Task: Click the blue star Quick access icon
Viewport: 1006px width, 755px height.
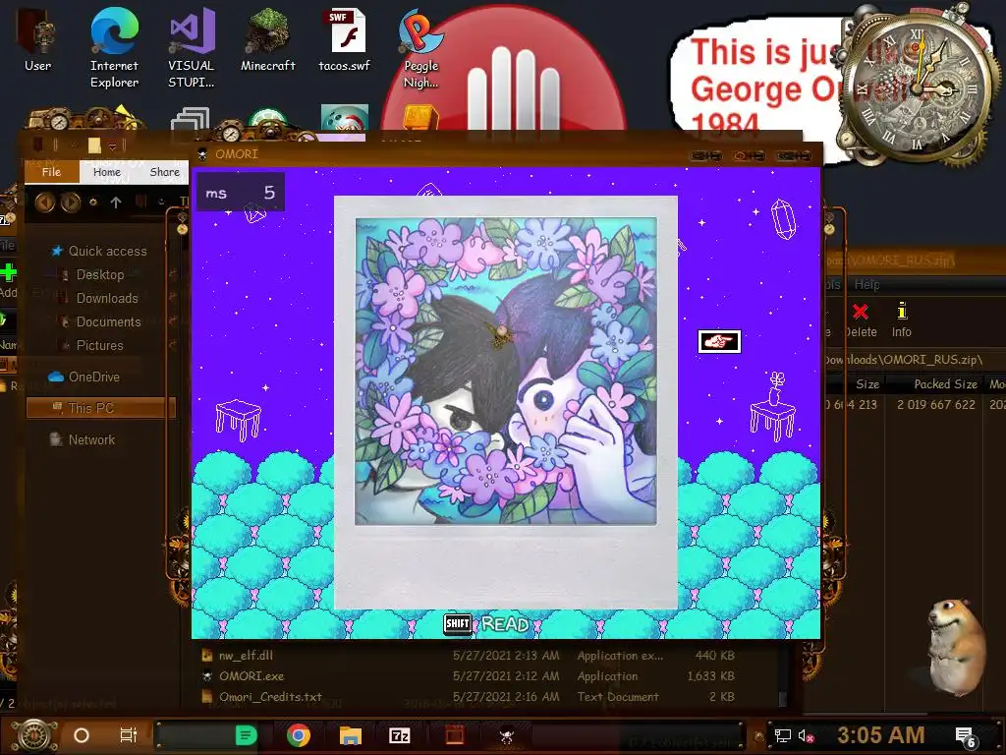Action: click(57, 251)
